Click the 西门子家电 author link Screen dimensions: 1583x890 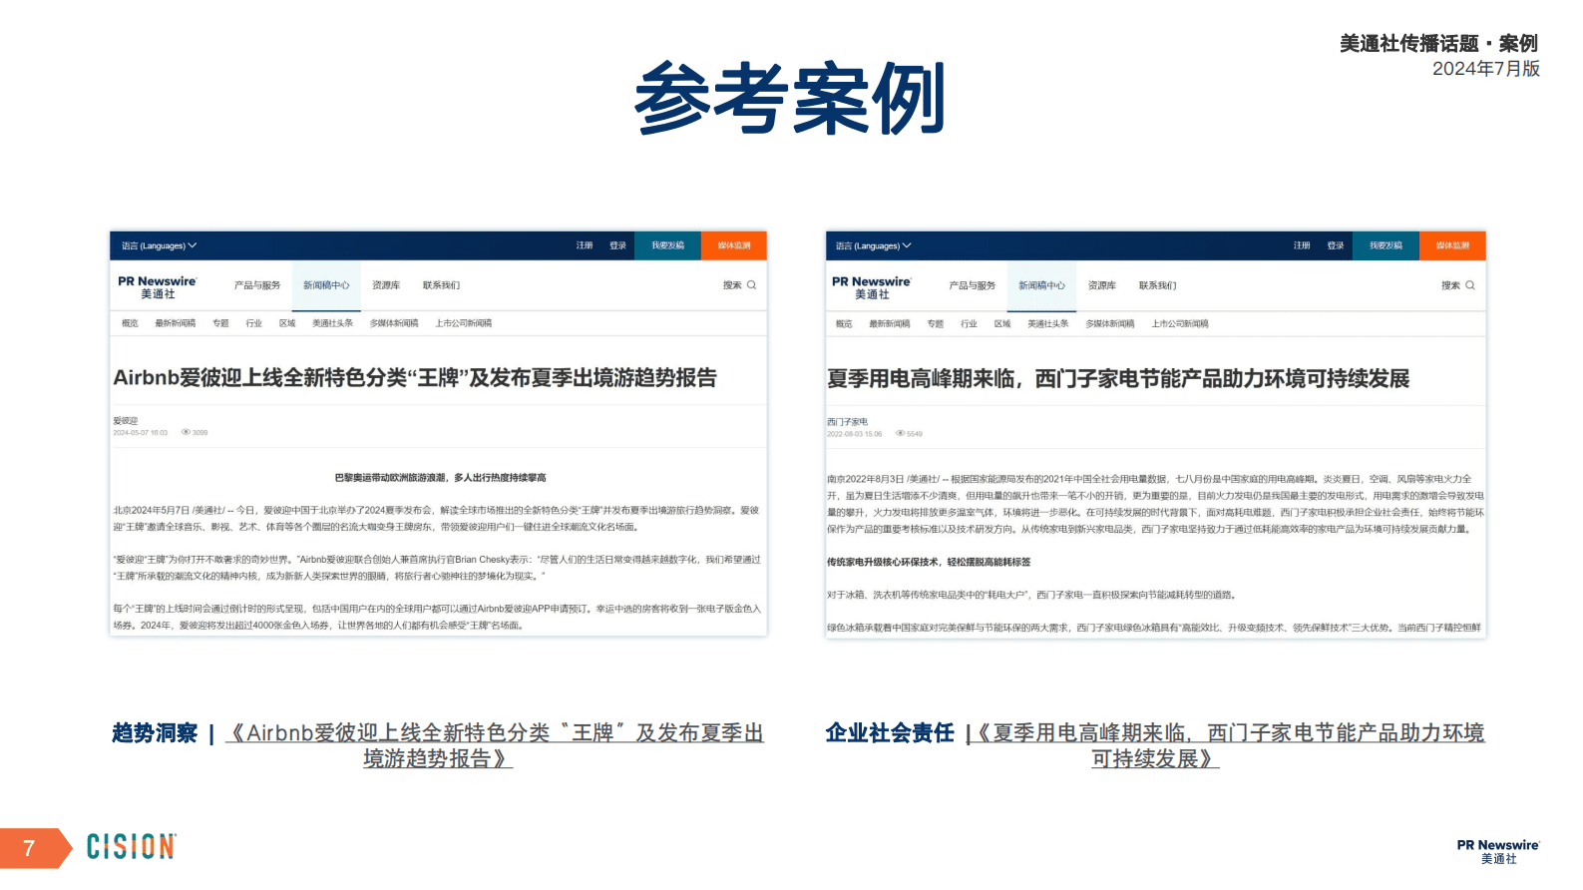(x=847, y=422)
